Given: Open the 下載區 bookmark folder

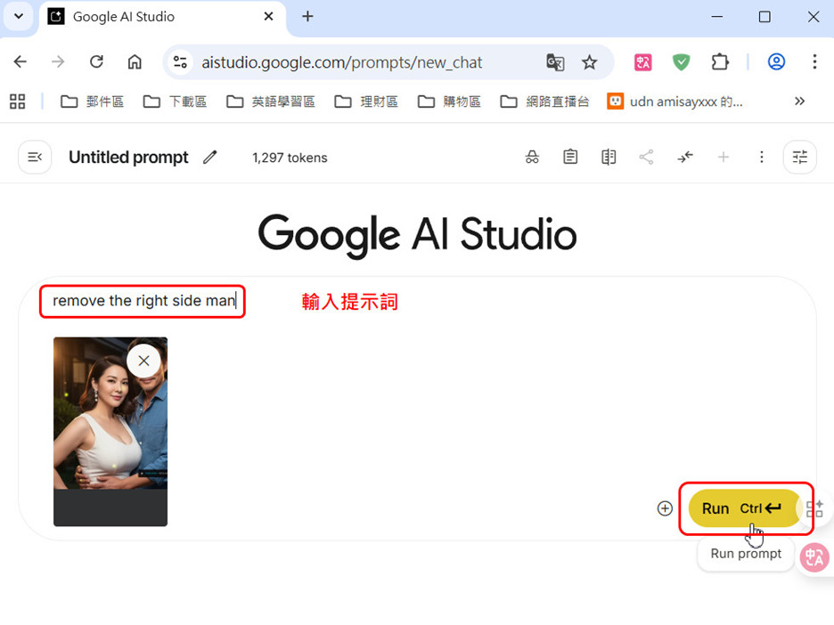Looking at the screenshot, I should point(175,101).
